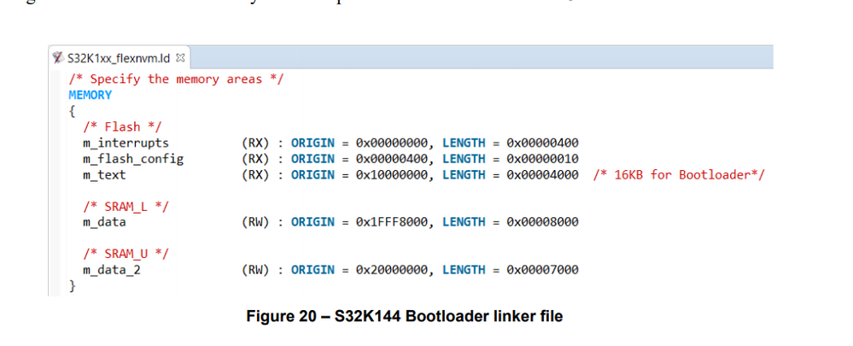Click the /* SRAM_U */ comment
Screen dimensions: 853x346
click(126, 254)
